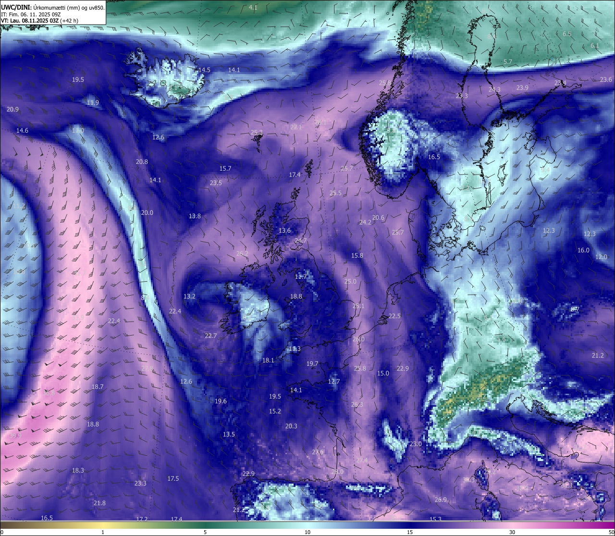Click the 23.6 value label
Viewport: 615px width, 536px height.
pos(606,80)
